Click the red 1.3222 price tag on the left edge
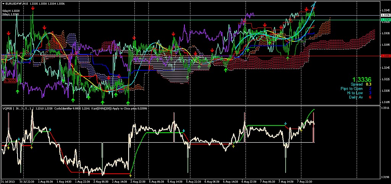 (x=10, y=81)
